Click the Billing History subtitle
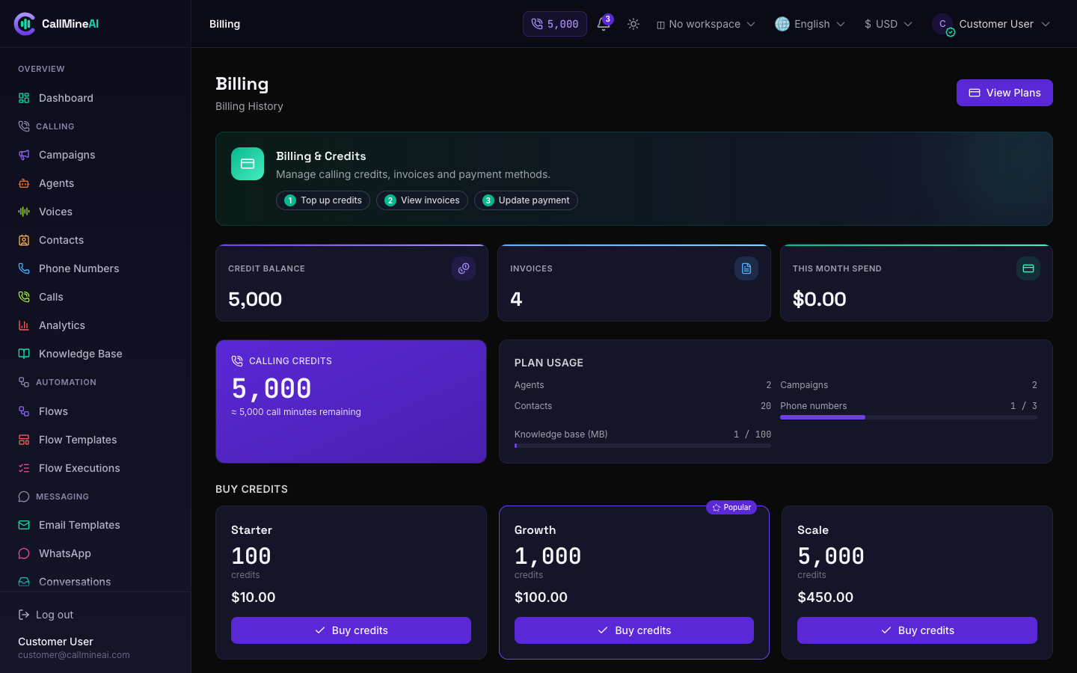 [249, 106]
